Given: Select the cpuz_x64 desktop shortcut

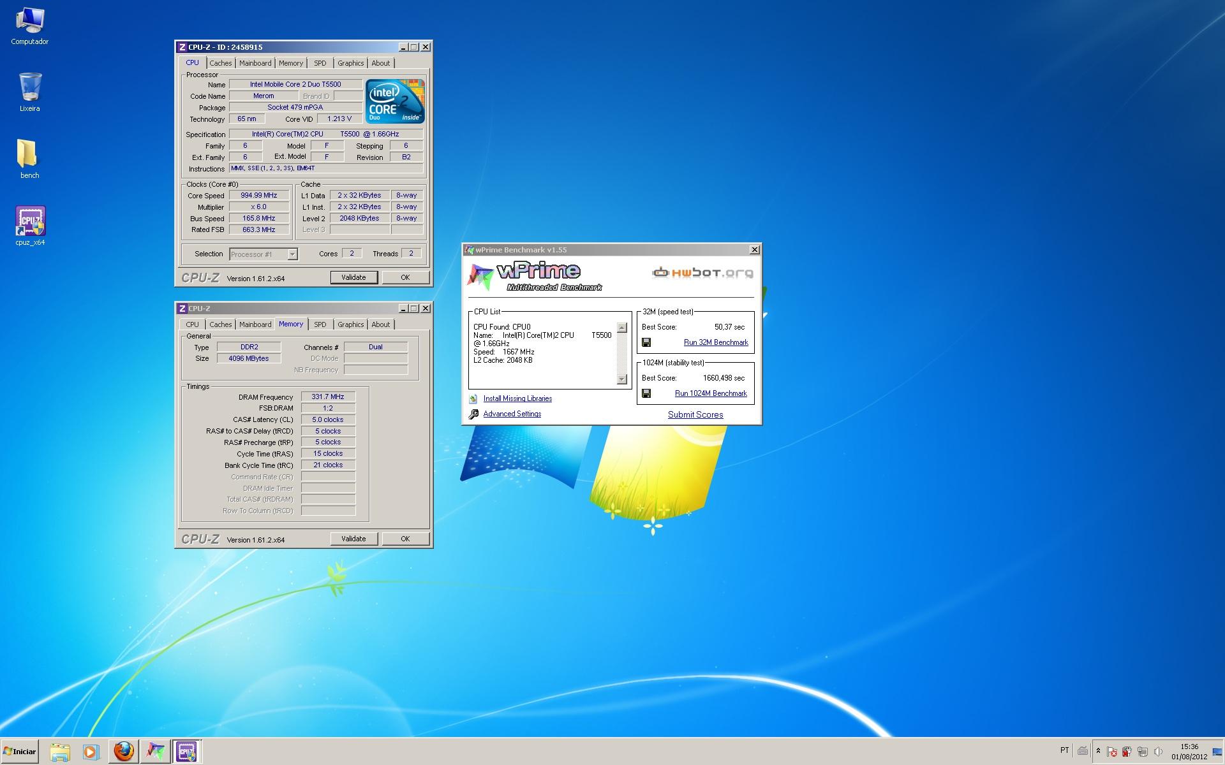Looking at the screenshot, I should (x=30, y=226).
